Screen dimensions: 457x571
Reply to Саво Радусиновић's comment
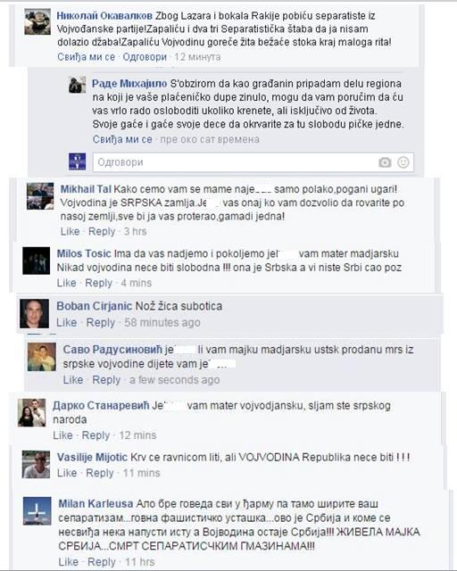[x=106, y=380]
